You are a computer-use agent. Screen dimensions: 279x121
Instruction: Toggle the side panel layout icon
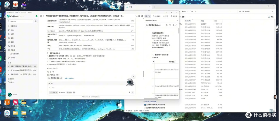pos(142,16)
